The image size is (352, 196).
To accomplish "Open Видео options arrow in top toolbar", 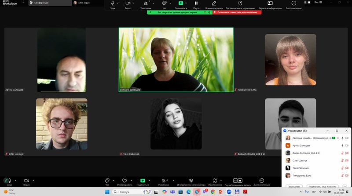I will coord(133,3).
